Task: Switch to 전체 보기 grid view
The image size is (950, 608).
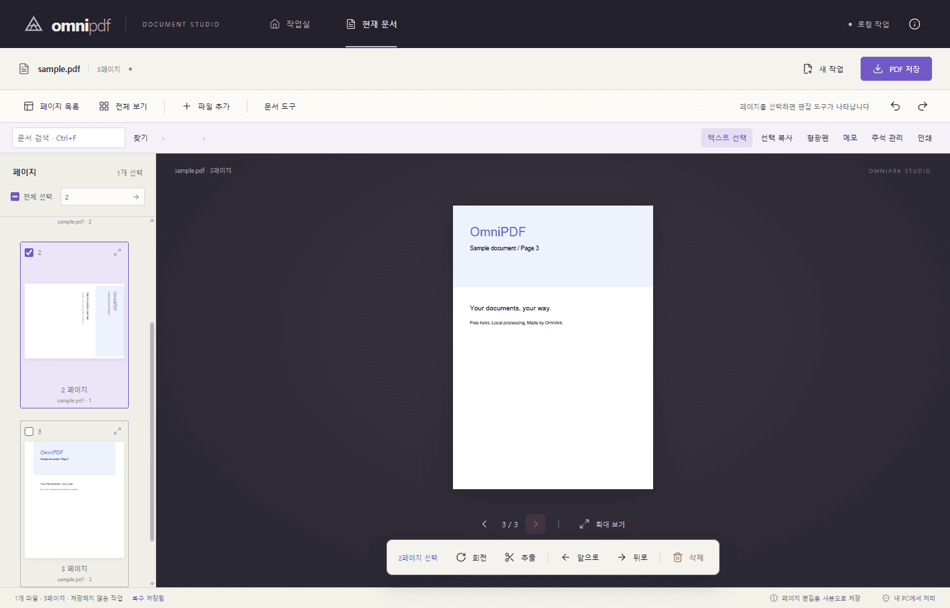Action: [x=123, y=106]
